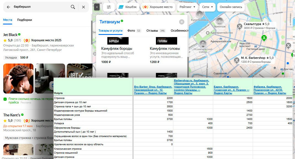295x159 pixels.
Task: Open the Сети dropdown
Action: click(207, 7)
